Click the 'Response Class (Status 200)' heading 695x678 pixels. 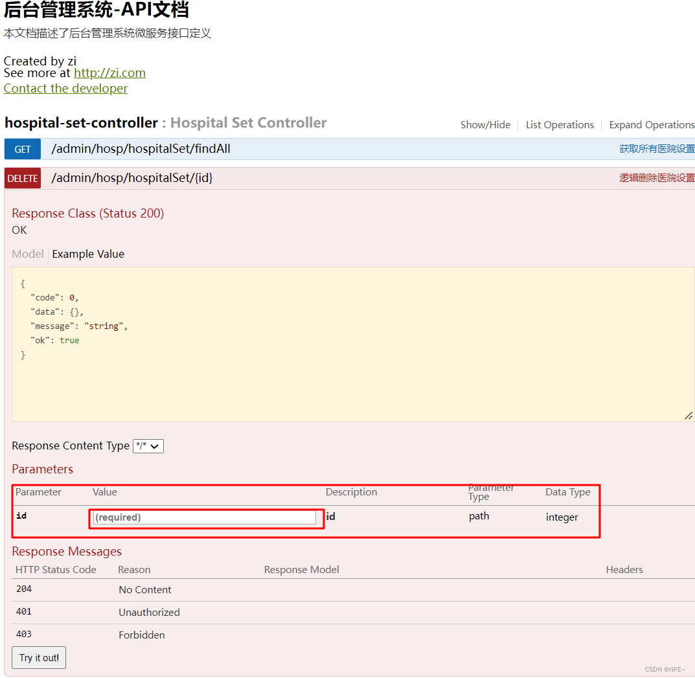(87, 214)
